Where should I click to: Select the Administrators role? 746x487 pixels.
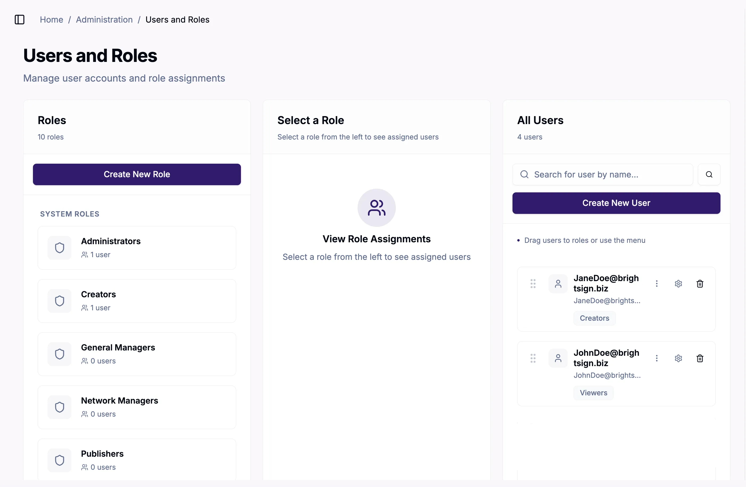pyautogui.click(x=137, y=248)
